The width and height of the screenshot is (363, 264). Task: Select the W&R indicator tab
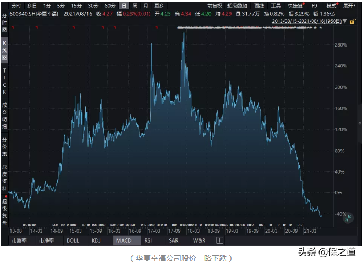(x=200, y=240)
